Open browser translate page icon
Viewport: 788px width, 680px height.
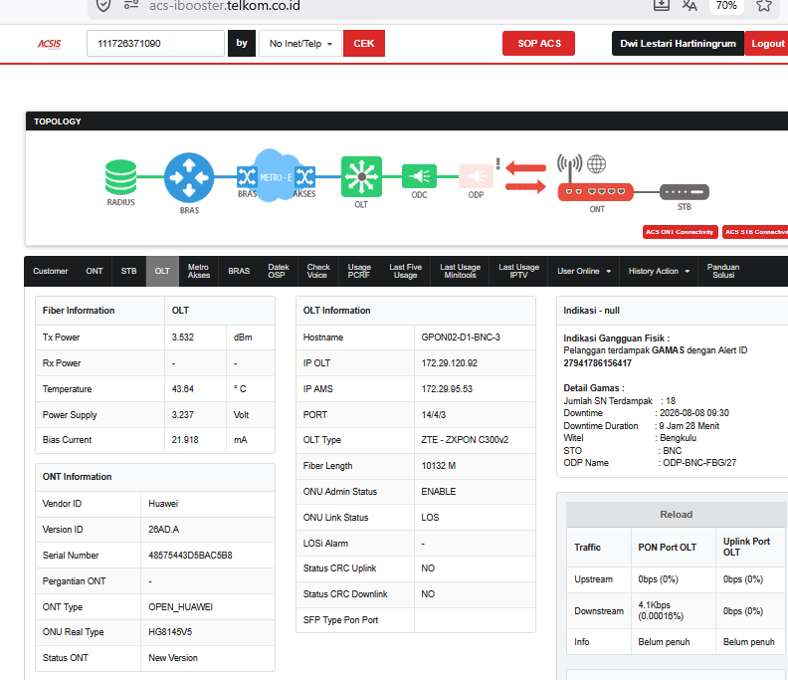pos(689,6)
